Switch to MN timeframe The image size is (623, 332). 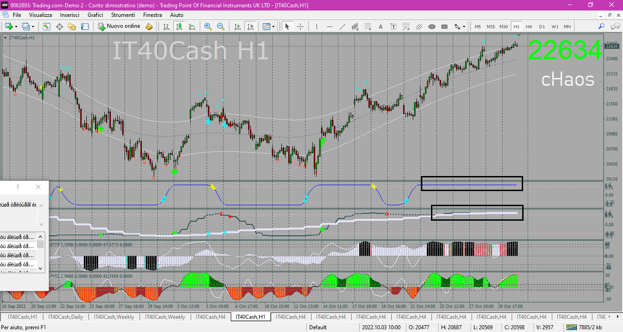point(567,26)
